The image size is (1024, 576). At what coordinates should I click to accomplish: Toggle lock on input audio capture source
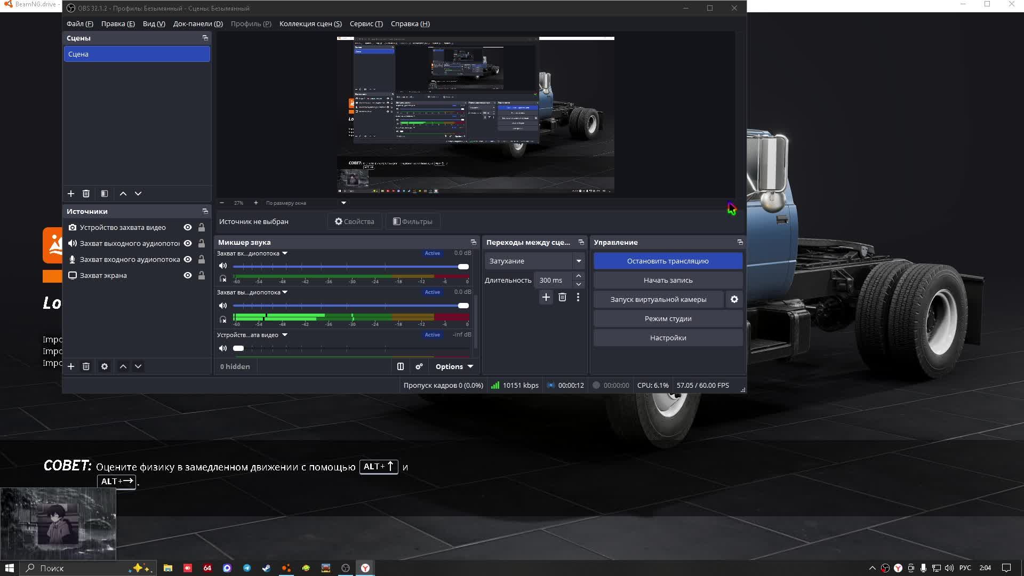[x=202, y=259]
